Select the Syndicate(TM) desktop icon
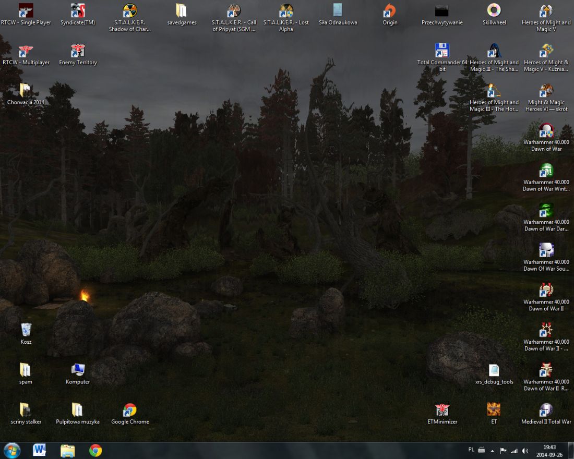 coord(78,11)
